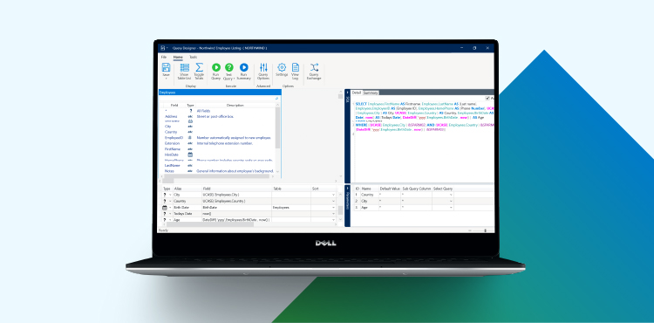Click the Test Query question-mark icon

click(229, 67)
